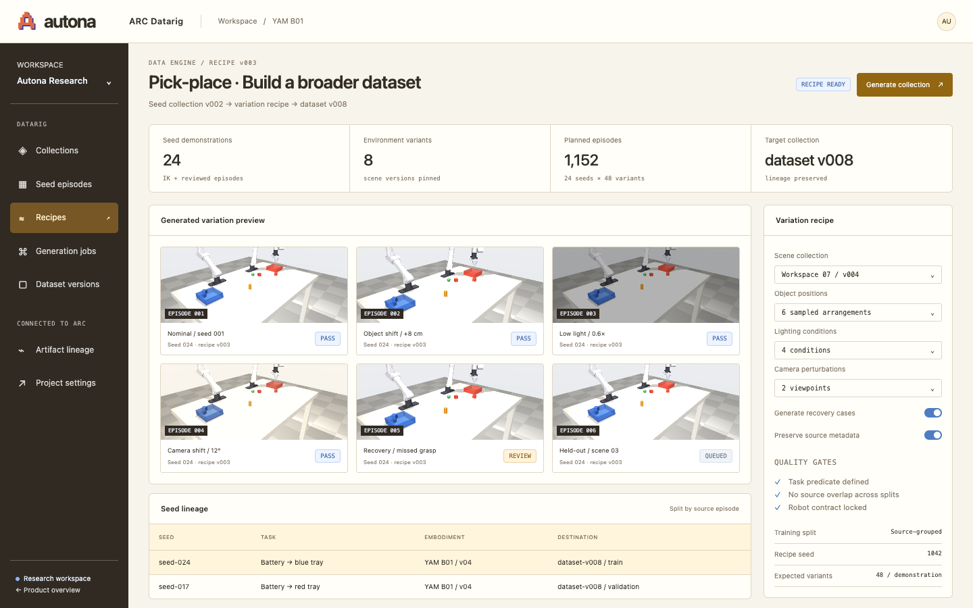This screenshot has width=973, height=608.
Task: Click dataset-v008 / train destination cell
Action: point(590,562)
